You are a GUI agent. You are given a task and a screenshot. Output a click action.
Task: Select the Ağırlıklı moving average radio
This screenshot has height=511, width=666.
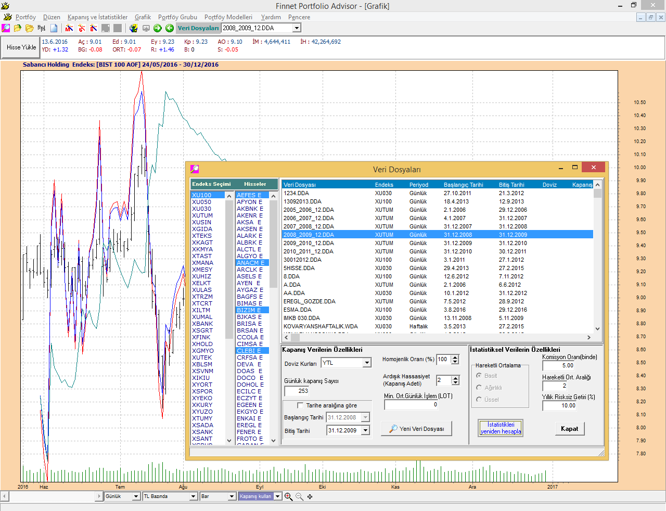tap(479, 387)
